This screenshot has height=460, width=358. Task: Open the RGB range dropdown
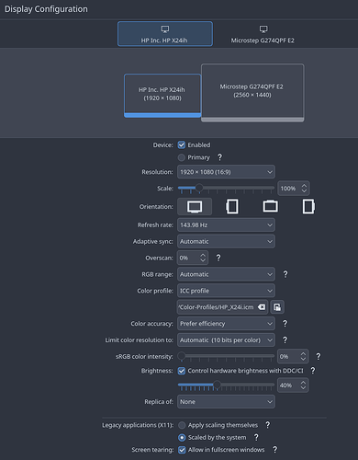coord(226,274)
